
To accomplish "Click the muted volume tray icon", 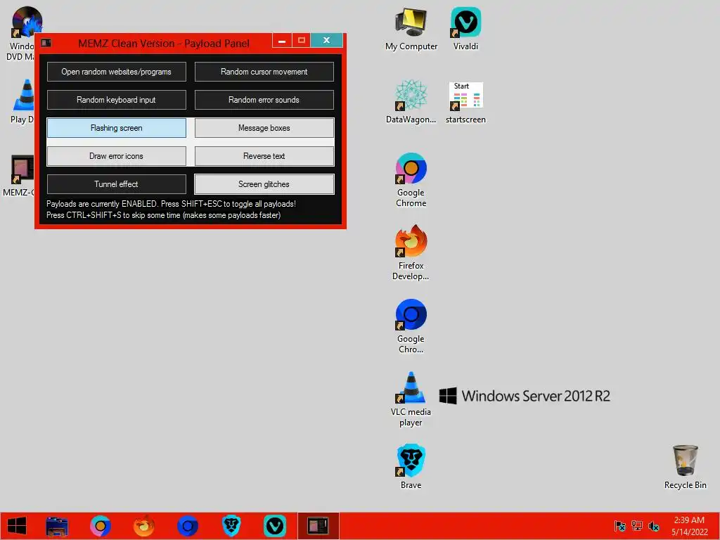I will tap(653, 526).
